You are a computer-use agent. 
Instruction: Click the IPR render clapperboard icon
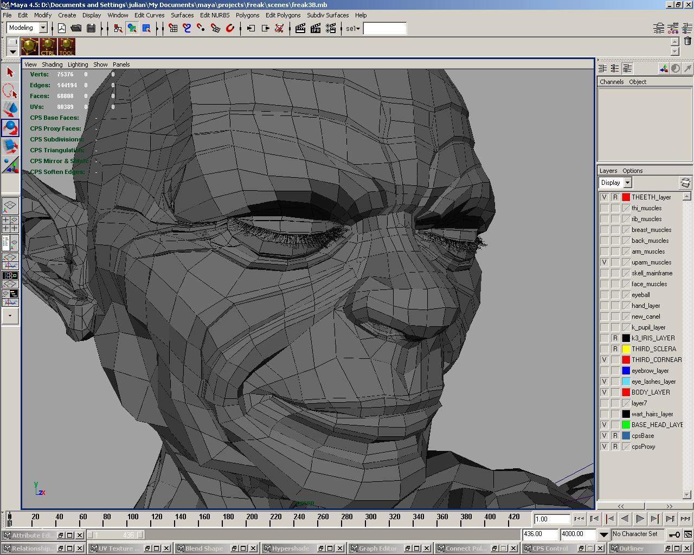[x=316, y=28]
